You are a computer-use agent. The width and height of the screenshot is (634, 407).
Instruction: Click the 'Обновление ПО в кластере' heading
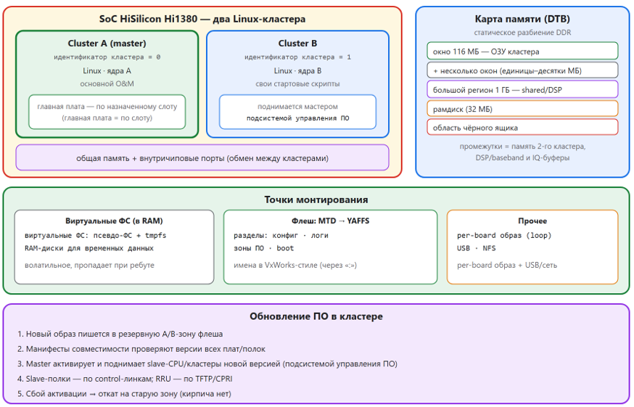click(316, 316)
